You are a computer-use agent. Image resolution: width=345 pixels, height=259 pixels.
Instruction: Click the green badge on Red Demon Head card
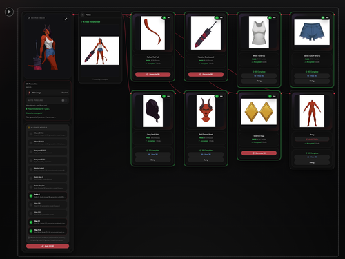pos(217,96)
